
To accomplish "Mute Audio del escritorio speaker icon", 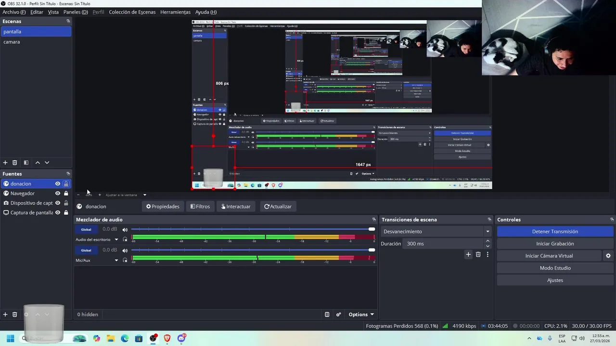I will [125, 229].
